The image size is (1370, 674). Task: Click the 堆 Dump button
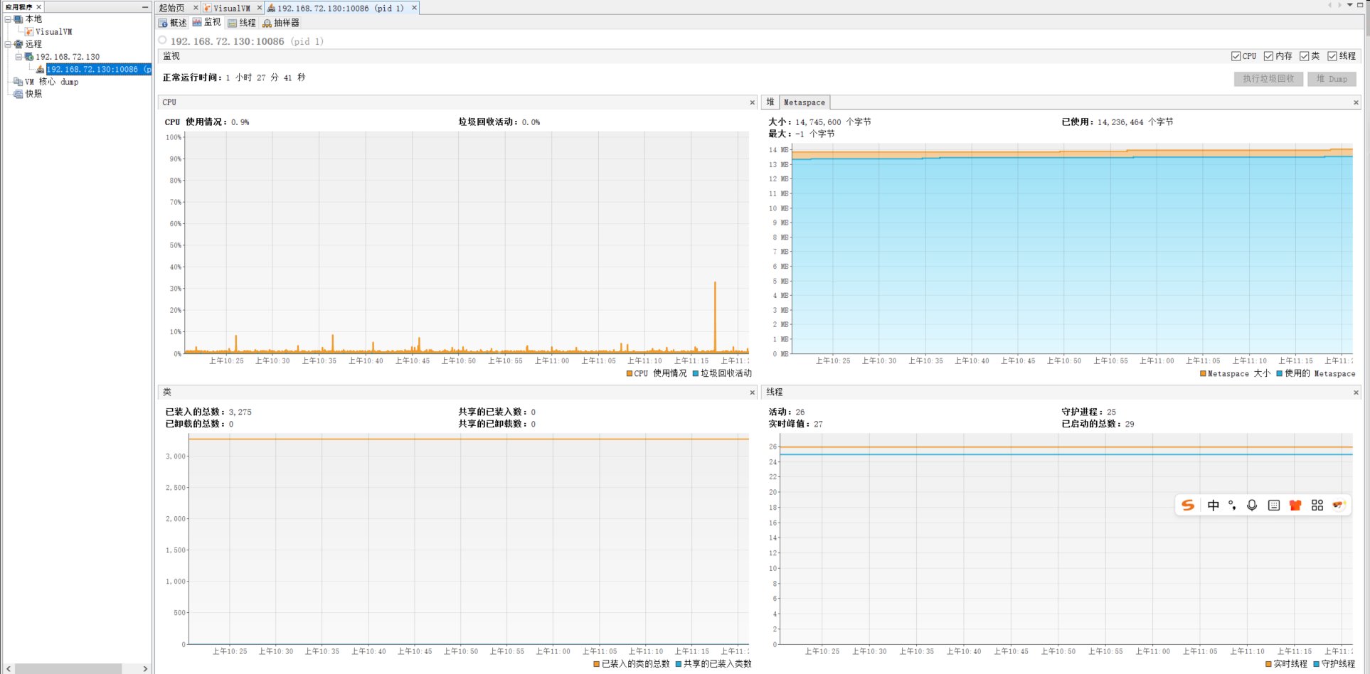pyautogui.click(x=1332, y=79)
